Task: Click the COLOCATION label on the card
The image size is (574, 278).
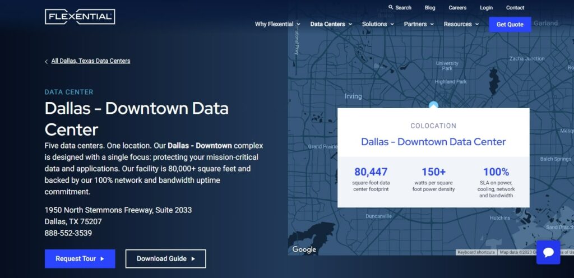Action: [433, 126]
